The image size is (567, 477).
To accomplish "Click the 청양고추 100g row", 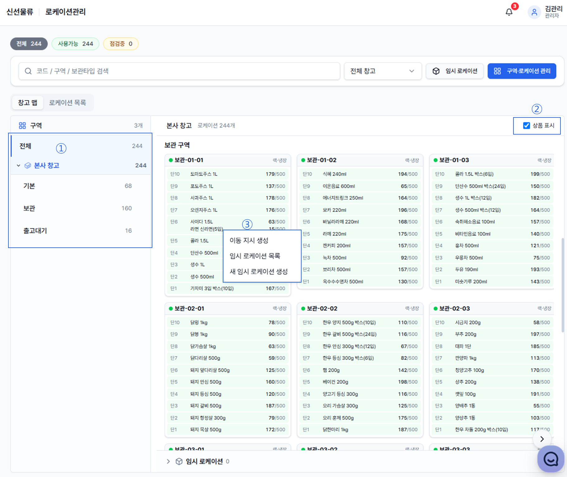I will pyautogui.click(x=493, y=370).
